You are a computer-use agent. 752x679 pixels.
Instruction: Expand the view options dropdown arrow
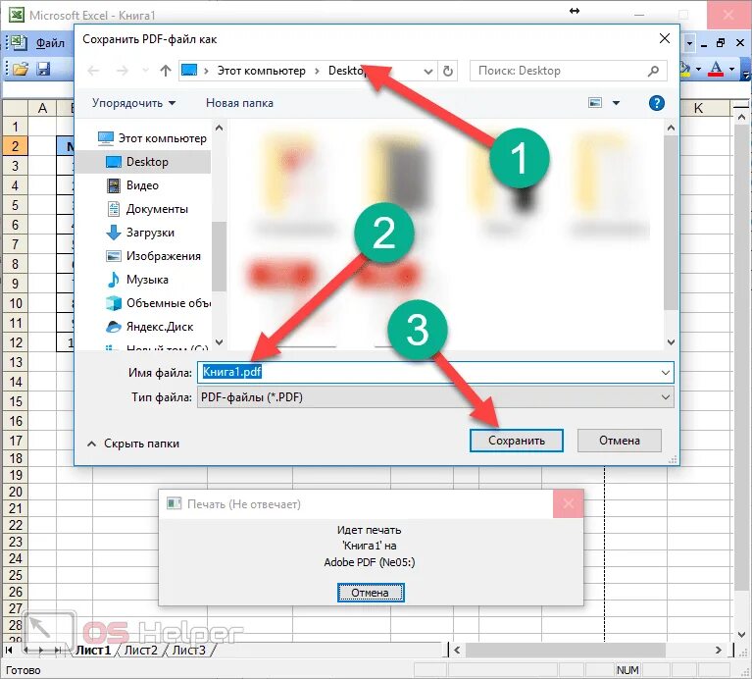617,103
